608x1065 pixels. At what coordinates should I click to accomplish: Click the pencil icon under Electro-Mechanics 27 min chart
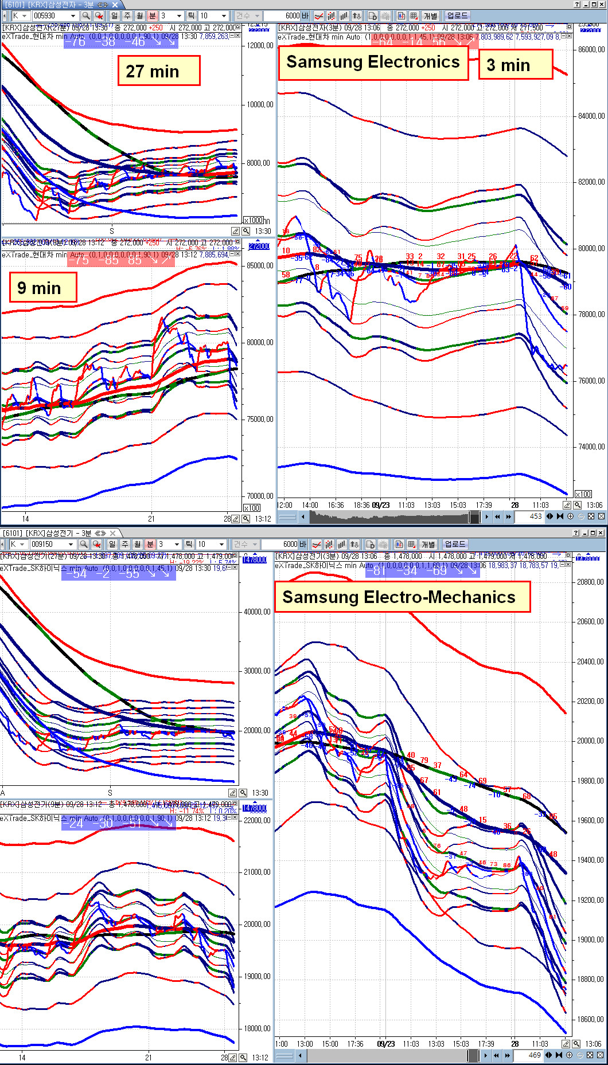click(x=232, y=793)
